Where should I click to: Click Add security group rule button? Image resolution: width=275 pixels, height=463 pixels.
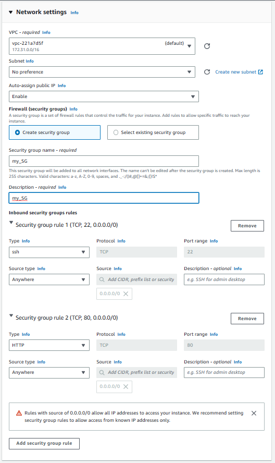coord(44,444)
